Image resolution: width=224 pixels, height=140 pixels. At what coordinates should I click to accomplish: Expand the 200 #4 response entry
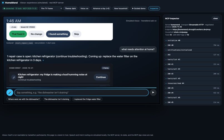point(192,93)
